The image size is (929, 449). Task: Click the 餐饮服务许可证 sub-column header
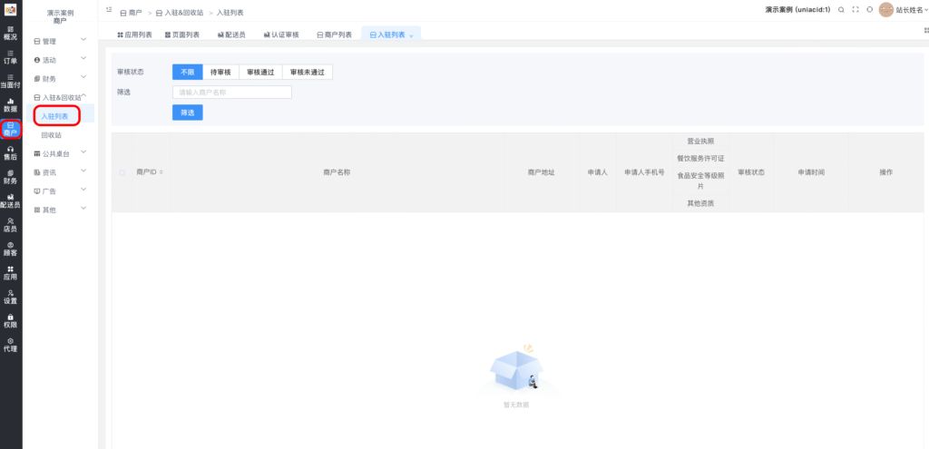pos(700,158)
